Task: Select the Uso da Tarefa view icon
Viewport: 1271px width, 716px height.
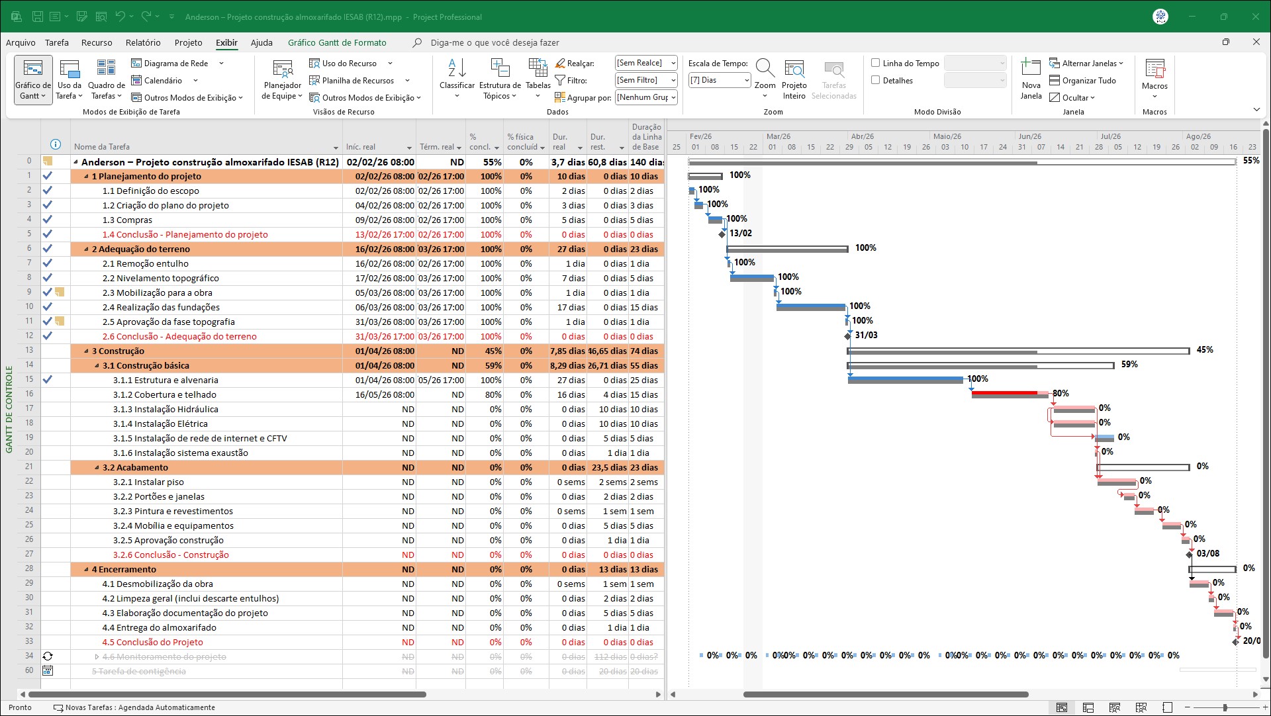Action: (x=70, y=69)
